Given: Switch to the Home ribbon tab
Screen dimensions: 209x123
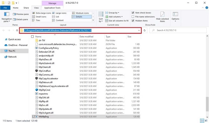Looking at the screenshot, I should coord(16,8).
